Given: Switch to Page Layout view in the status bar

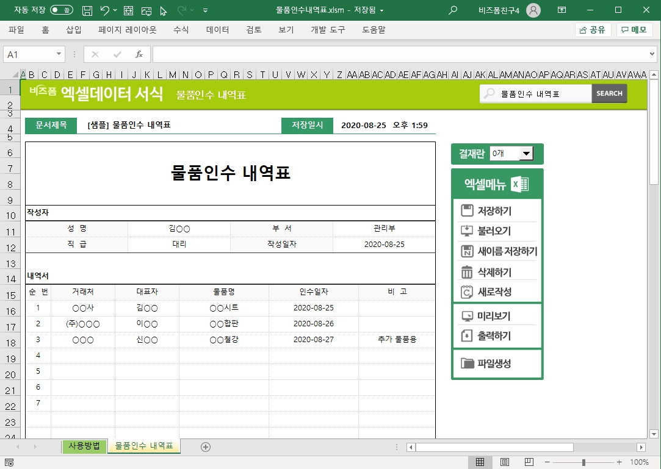Looking at the screenshot, I should point(505,462).
